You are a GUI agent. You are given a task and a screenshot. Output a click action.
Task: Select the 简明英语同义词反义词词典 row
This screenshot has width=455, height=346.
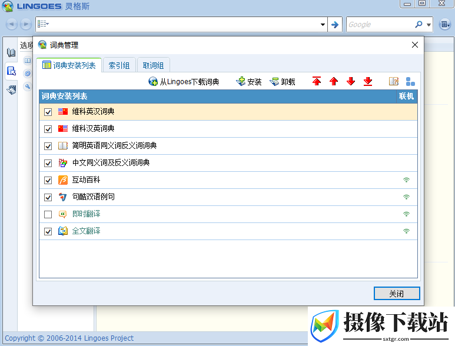228,146
